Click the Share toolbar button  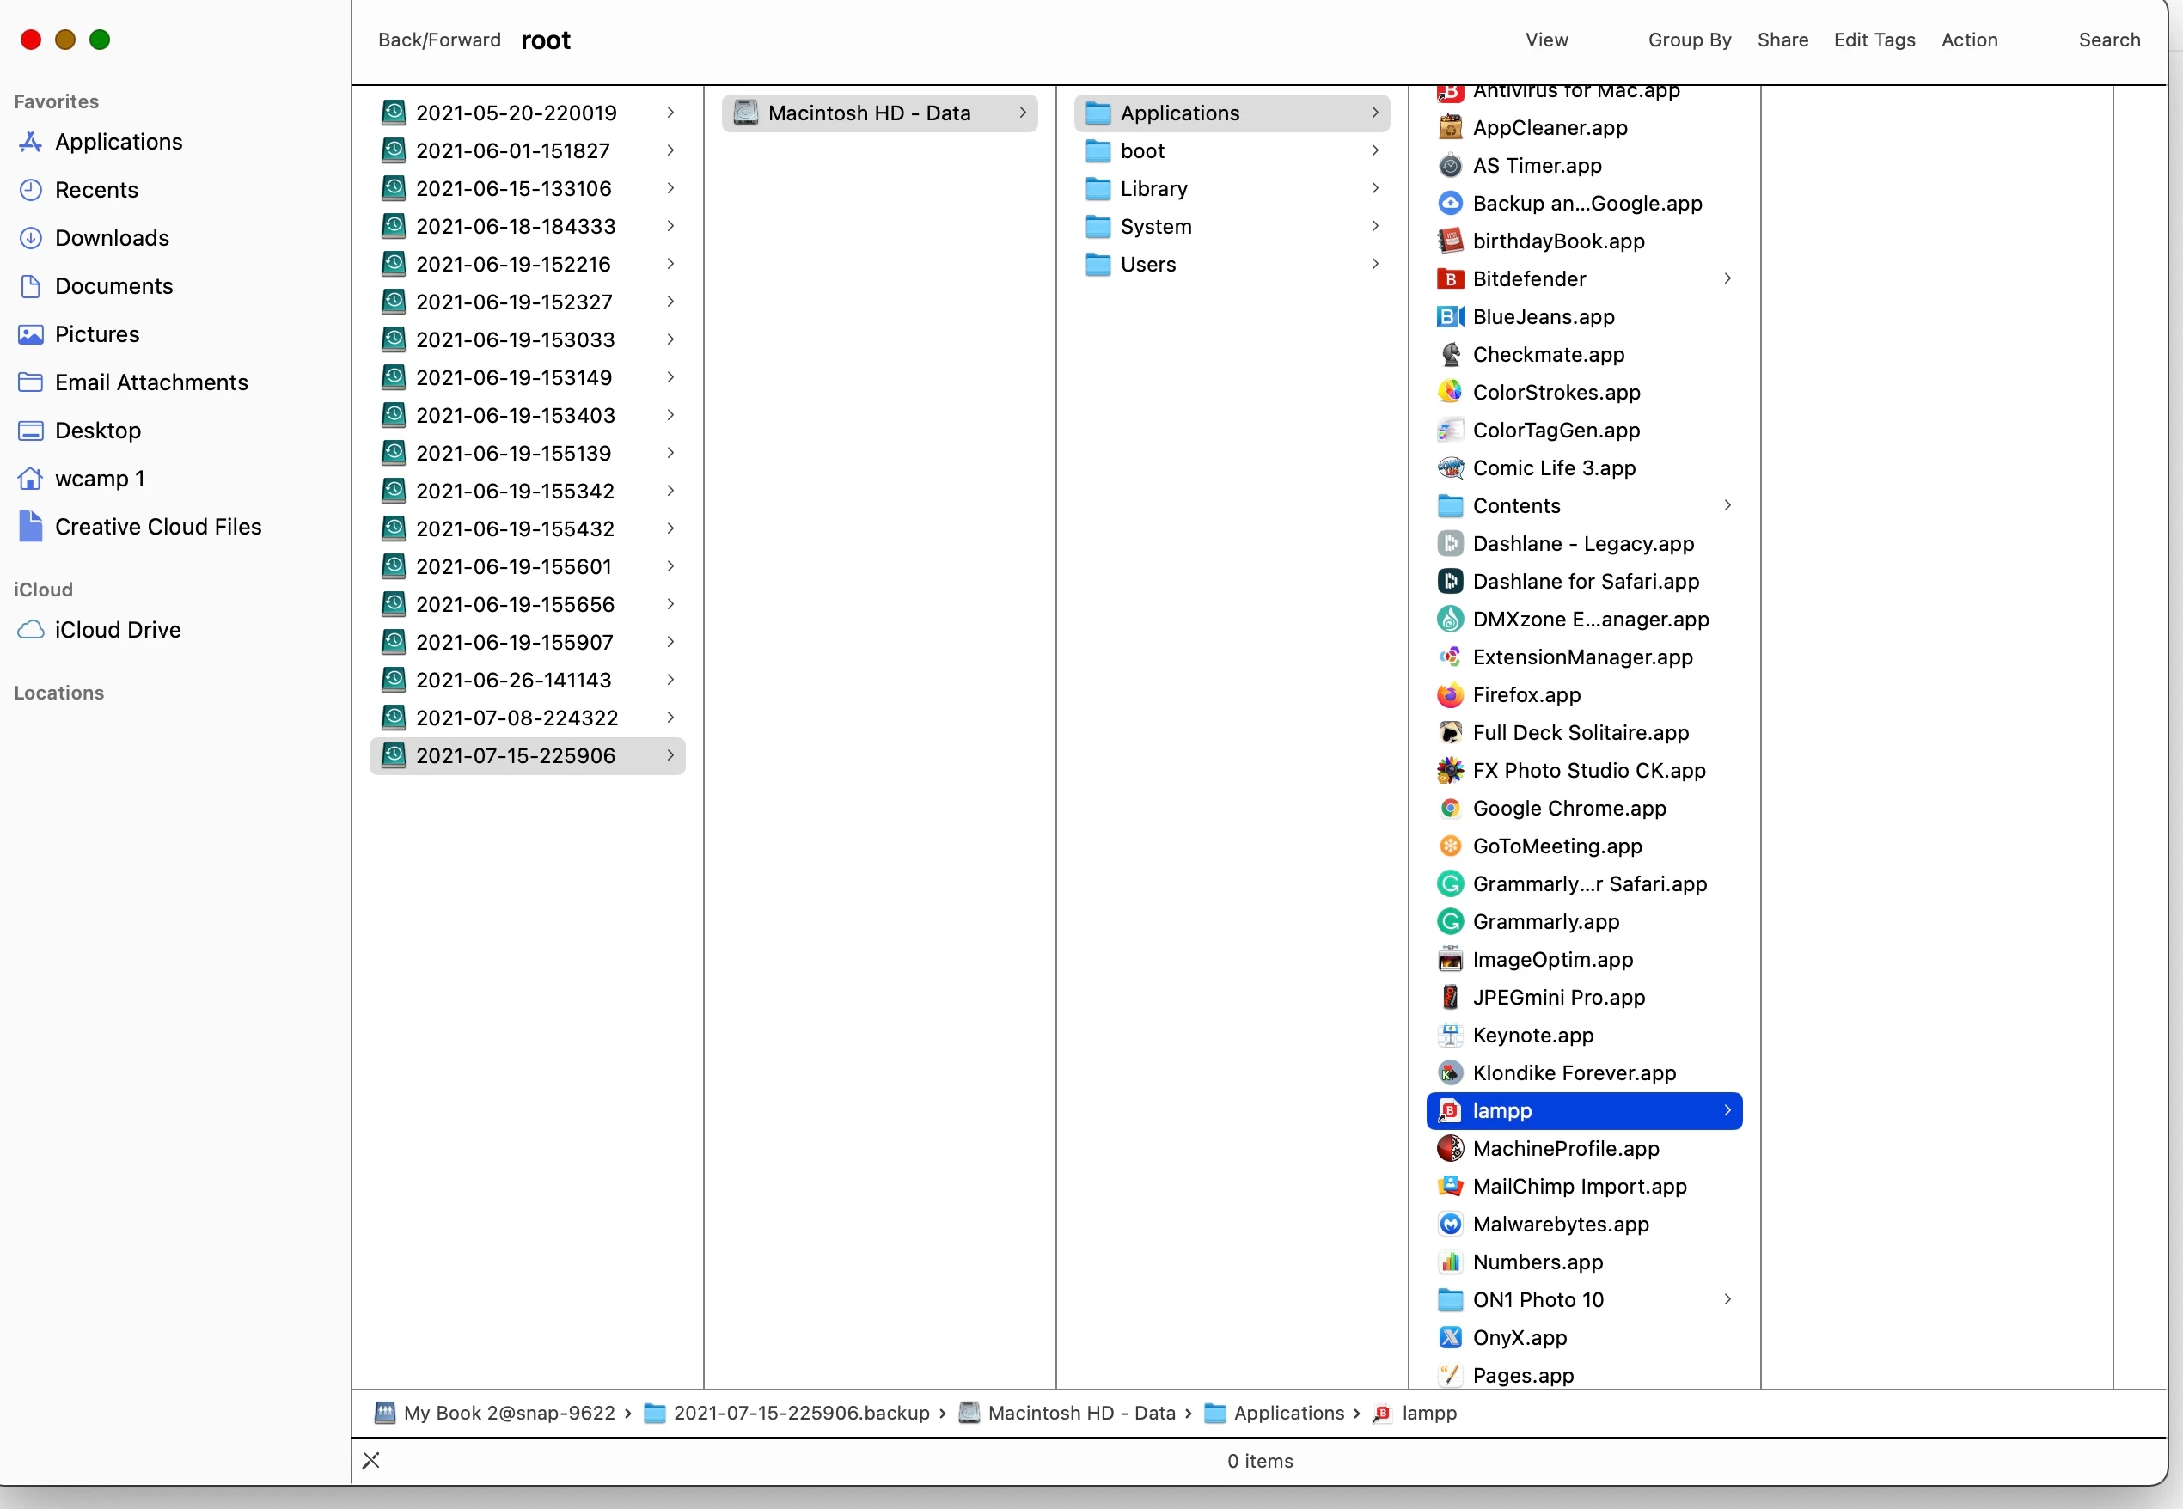click(x=1782, y=40)
